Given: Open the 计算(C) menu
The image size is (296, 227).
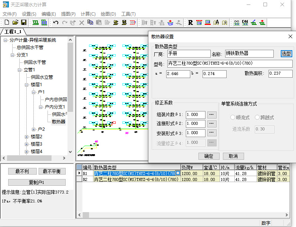Looking at the screenshot, I should (88, 14).
